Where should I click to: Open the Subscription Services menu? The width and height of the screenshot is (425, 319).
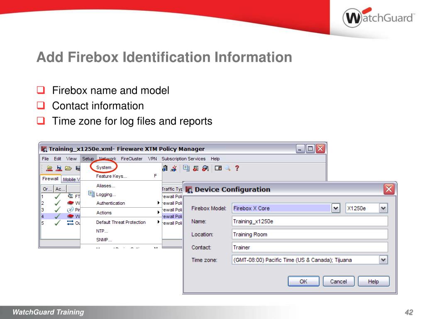(x=183, y=159)
